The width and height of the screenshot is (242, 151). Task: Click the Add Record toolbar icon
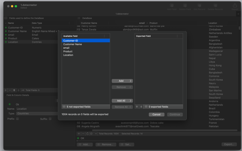199,6
